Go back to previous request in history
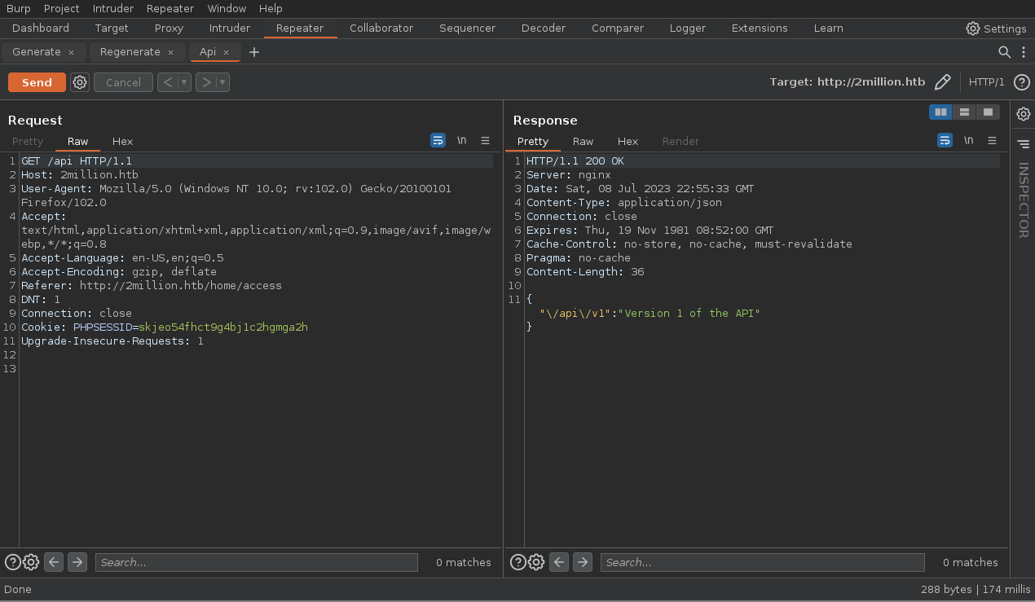The width and height of the screenshot is (1035, 602). 167,82
